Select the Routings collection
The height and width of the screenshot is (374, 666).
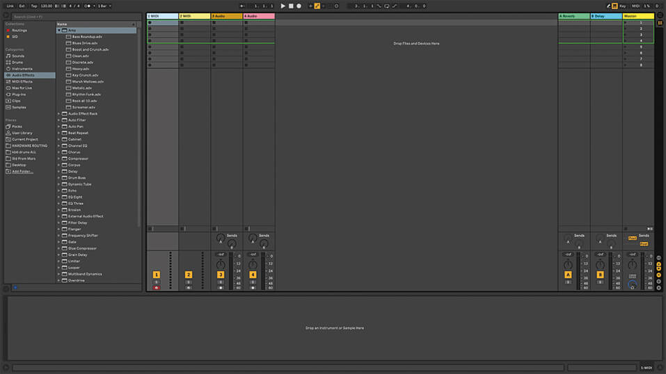coord(19,30)
